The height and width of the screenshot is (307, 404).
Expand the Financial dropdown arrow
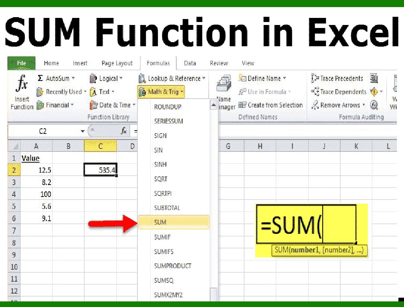(72, 105)
